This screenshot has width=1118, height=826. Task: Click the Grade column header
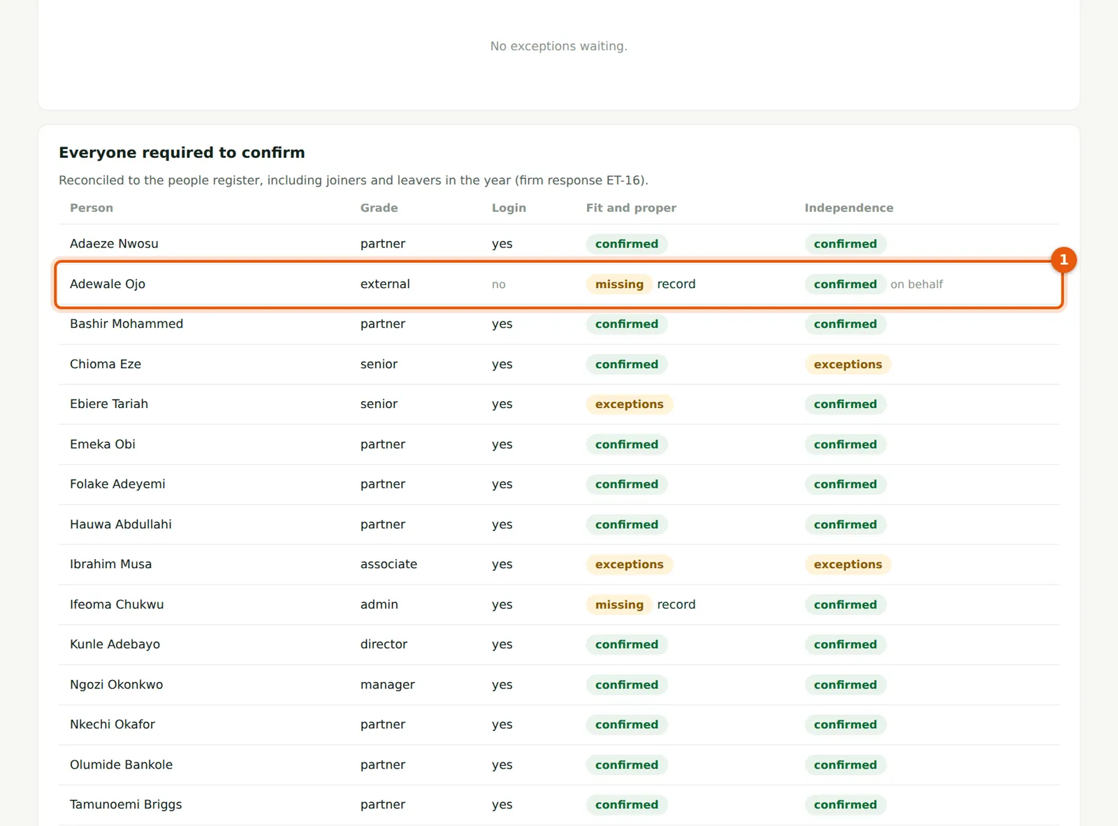[379, 208]
